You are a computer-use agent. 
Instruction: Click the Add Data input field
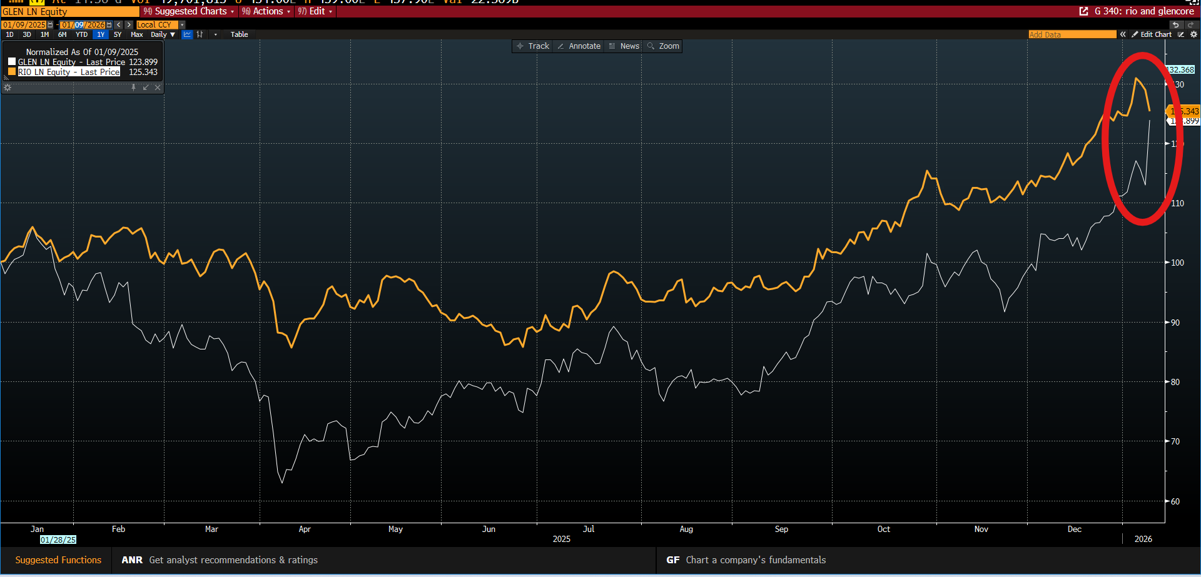[1072, 34]
